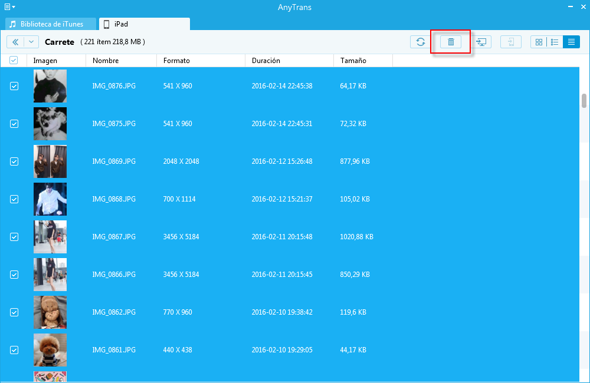Switch to plain list view icon
The image size is (590, 383).
click(x=571, y=42)
